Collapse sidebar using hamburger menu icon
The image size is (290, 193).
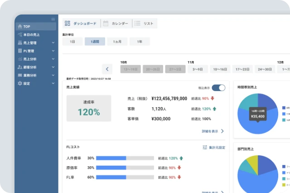tap(53, 19)
